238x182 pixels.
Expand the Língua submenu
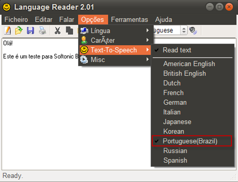click(x=115, y=31)
